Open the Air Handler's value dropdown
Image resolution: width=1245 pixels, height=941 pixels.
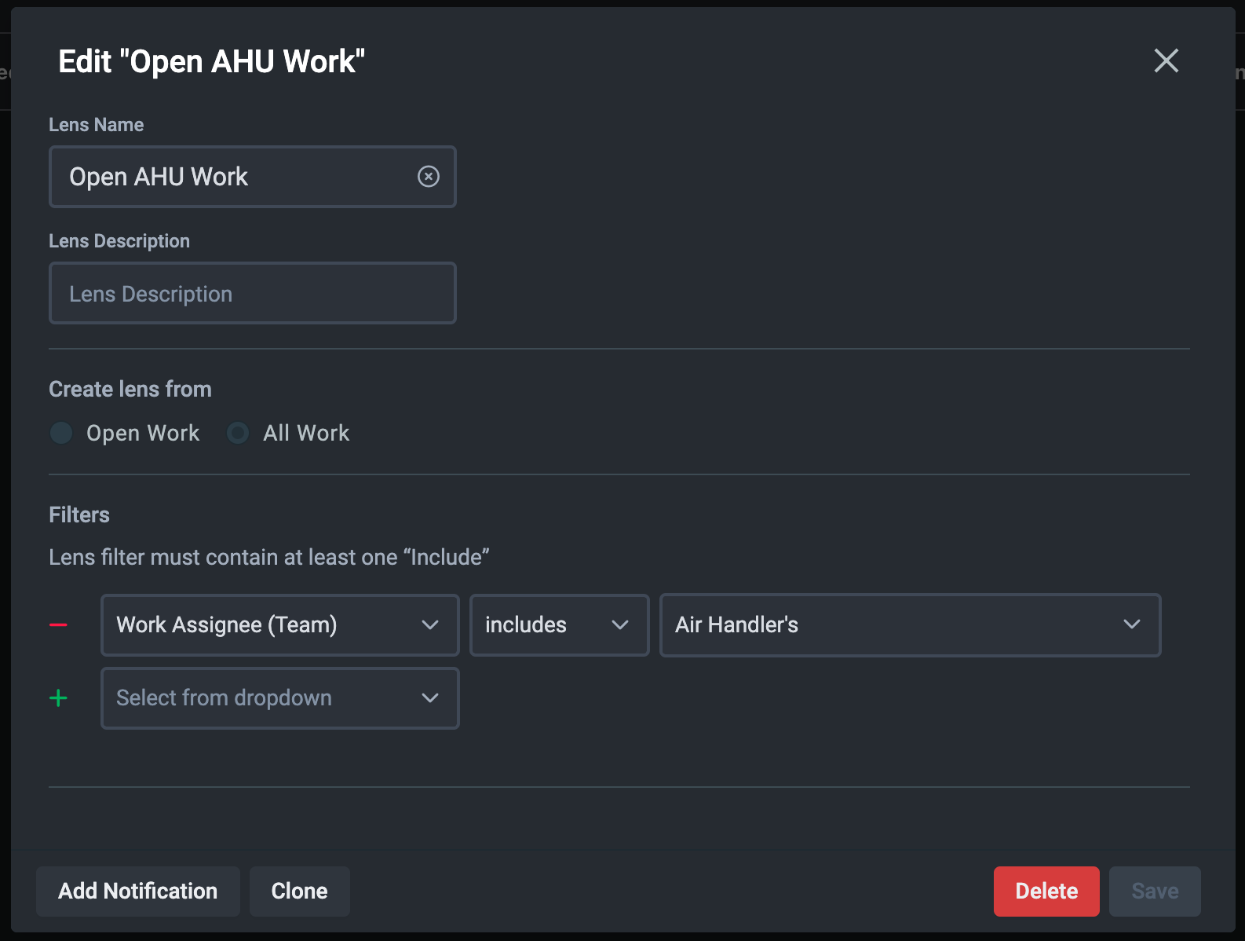click(887, 625)
